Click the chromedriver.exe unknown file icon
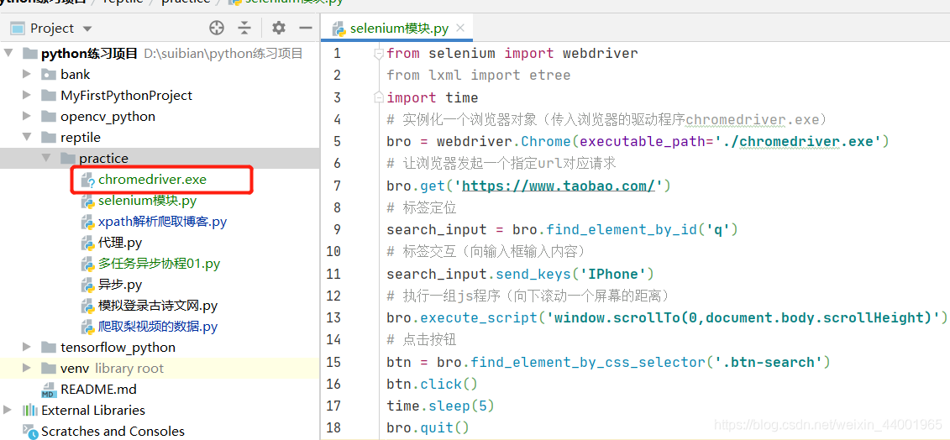The image size is (950, 440). click(x=88, y=180)
